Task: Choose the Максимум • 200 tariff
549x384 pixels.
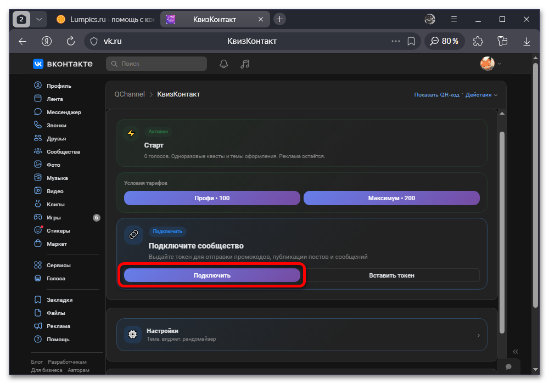Action: 391,198
